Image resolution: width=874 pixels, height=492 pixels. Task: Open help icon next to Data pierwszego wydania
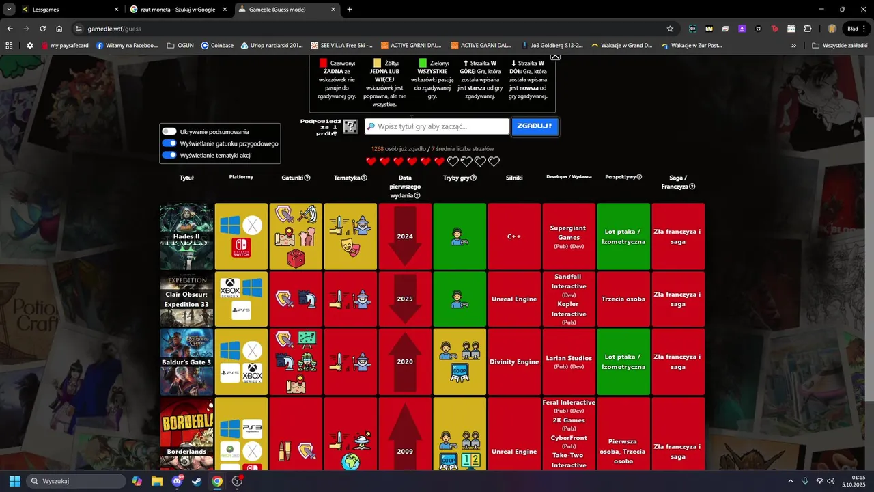[417, 195]
